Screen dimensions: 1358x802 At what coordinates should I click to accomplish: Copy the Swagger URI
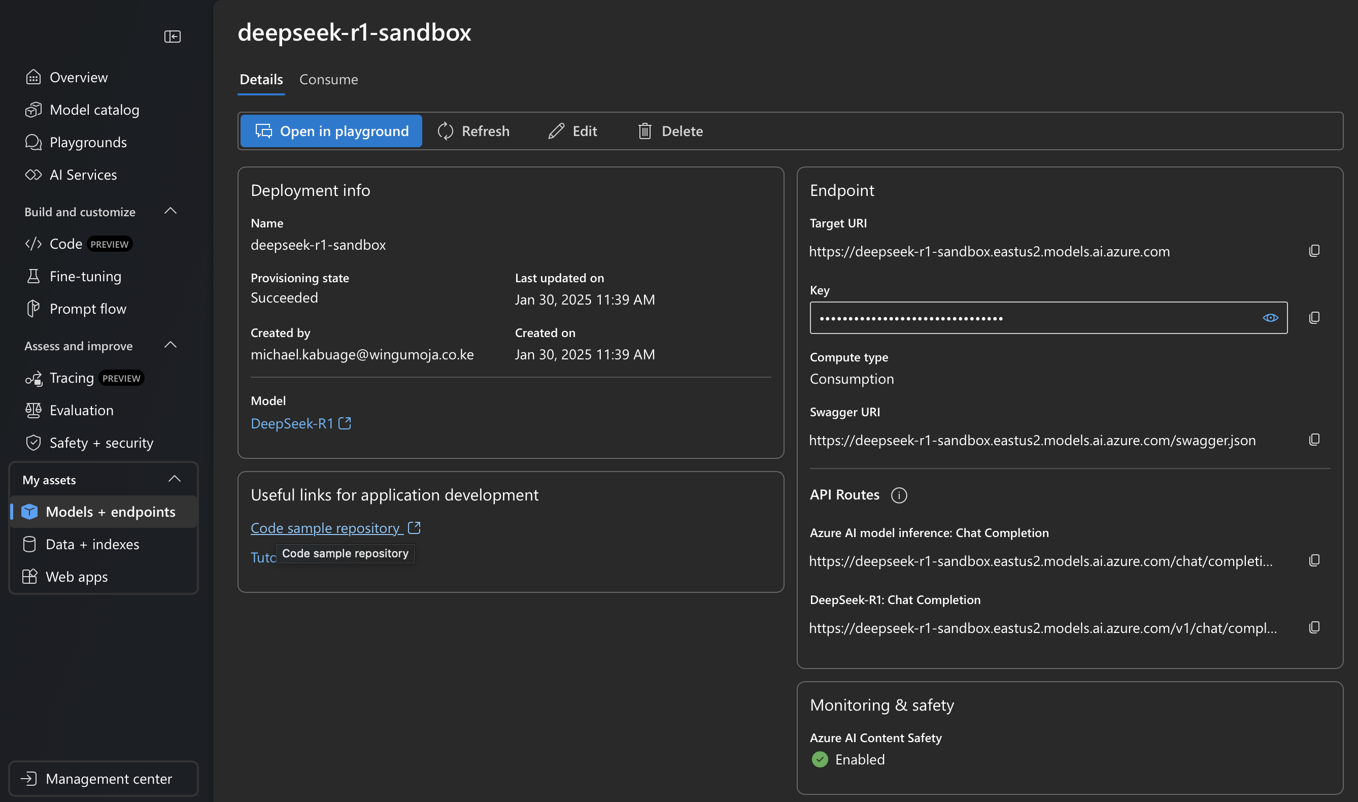tap(1314, 440)
